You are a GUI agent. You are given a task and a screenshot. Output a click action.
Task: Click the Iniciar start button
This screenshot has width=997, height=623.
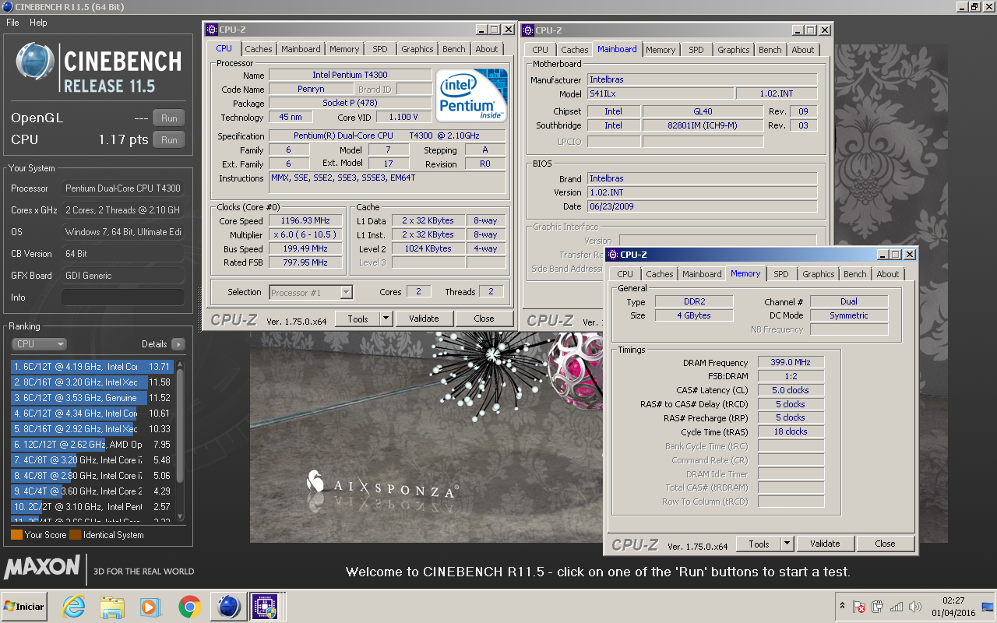point(24,606)
